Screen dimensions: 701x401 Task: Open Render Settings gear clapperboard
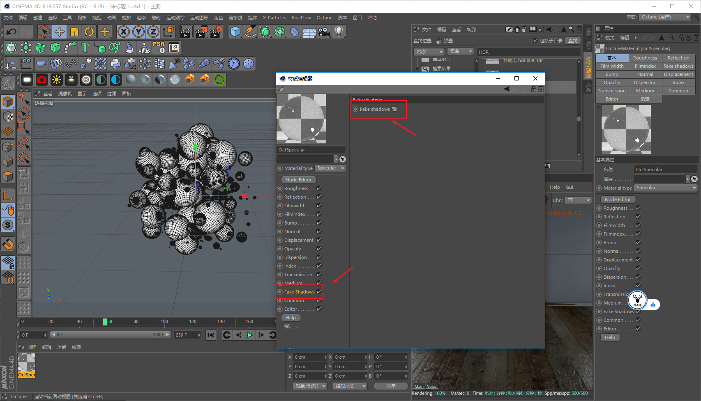point(216,32)
